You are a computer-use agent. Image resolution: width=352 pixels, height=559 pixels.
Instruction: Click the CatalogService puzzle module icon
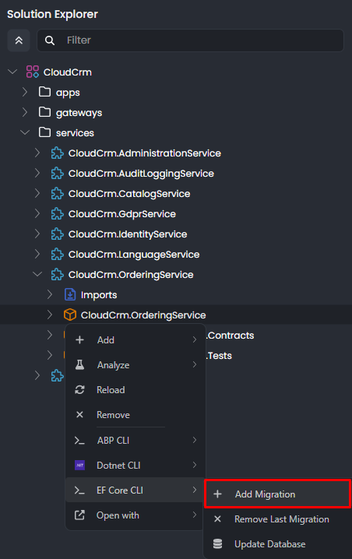(x=58, y=194)
